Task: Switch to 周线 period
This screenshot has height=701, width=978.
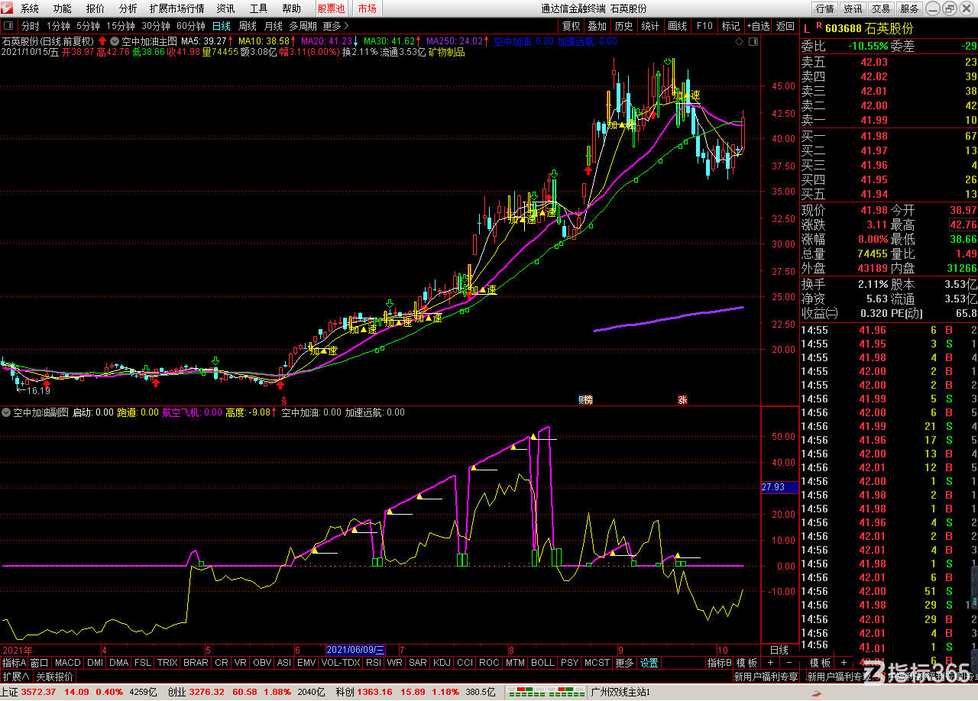Action: point(248,26)
